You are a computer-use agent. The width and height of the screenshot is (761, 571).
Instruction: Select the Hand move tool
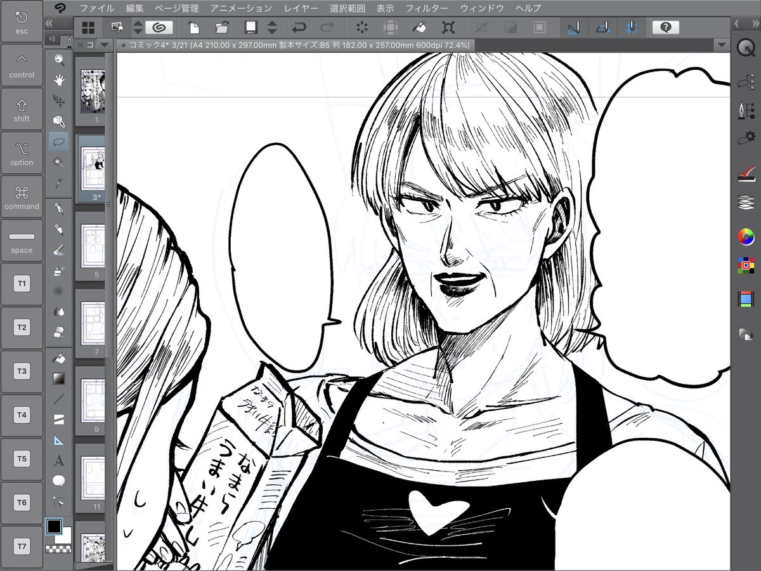pyautogui.click(x=59, y=79)
